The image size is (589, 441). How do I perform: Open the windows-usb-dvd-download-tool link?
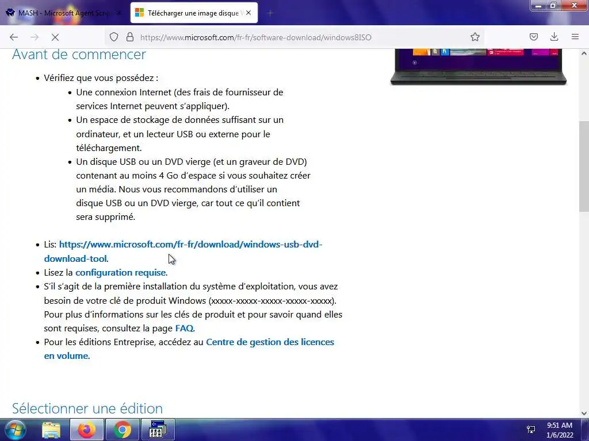coord(183,252)
